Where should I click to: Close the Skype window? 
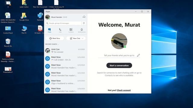pos(148,11)
